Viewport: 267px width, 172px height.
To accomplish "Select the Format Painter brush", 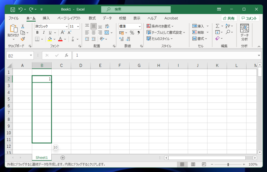I will point(23,39).
